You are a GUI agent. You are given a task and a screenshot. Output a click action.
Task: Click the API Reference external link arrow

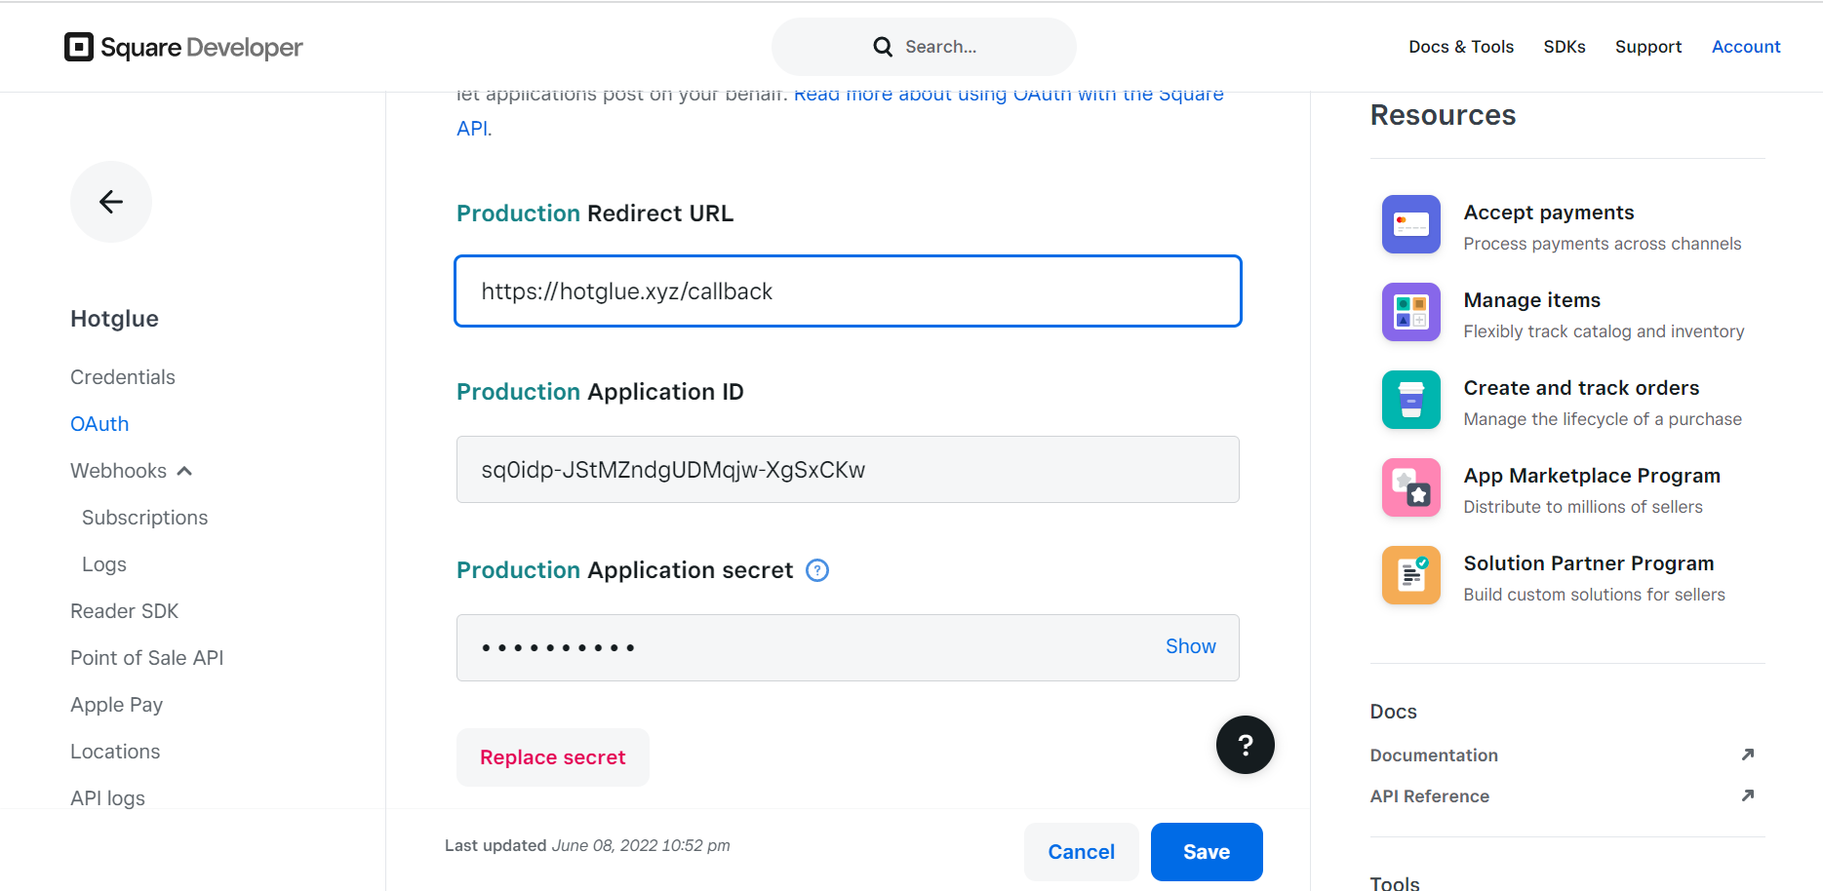pos(1748,795)
